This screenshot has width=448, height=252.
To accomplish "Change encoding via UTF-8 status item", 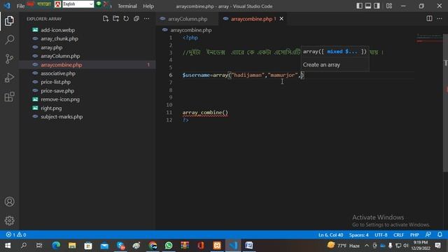I will tap(381, 235).
